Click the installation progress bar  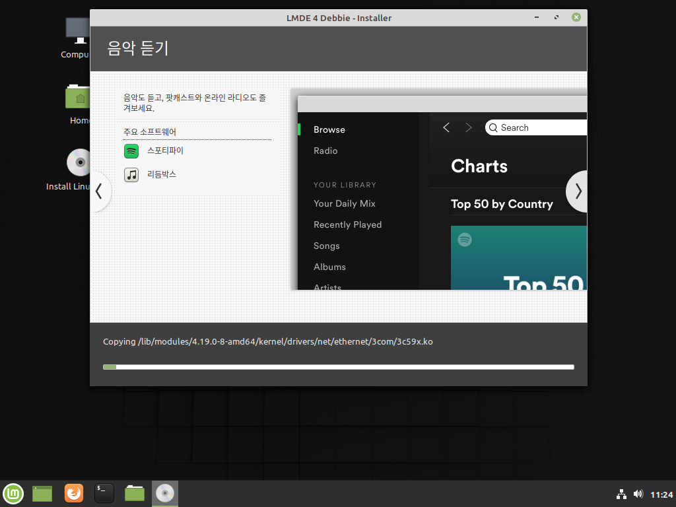pos(339,367)
